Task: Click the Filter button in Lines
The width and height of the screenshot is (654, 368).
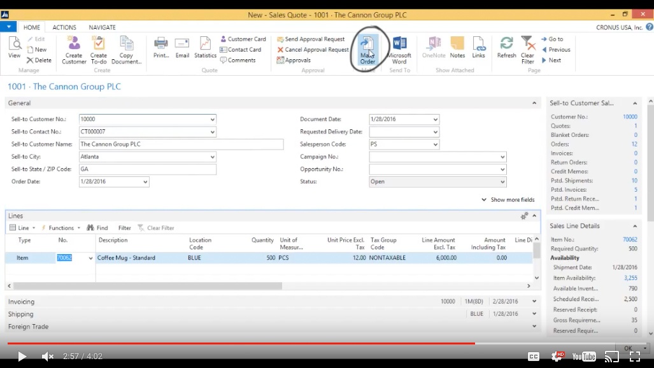Action: [124, 228]
